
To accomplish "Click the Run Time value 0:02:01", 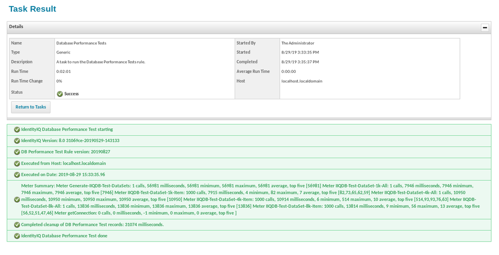I will [63, 72].
